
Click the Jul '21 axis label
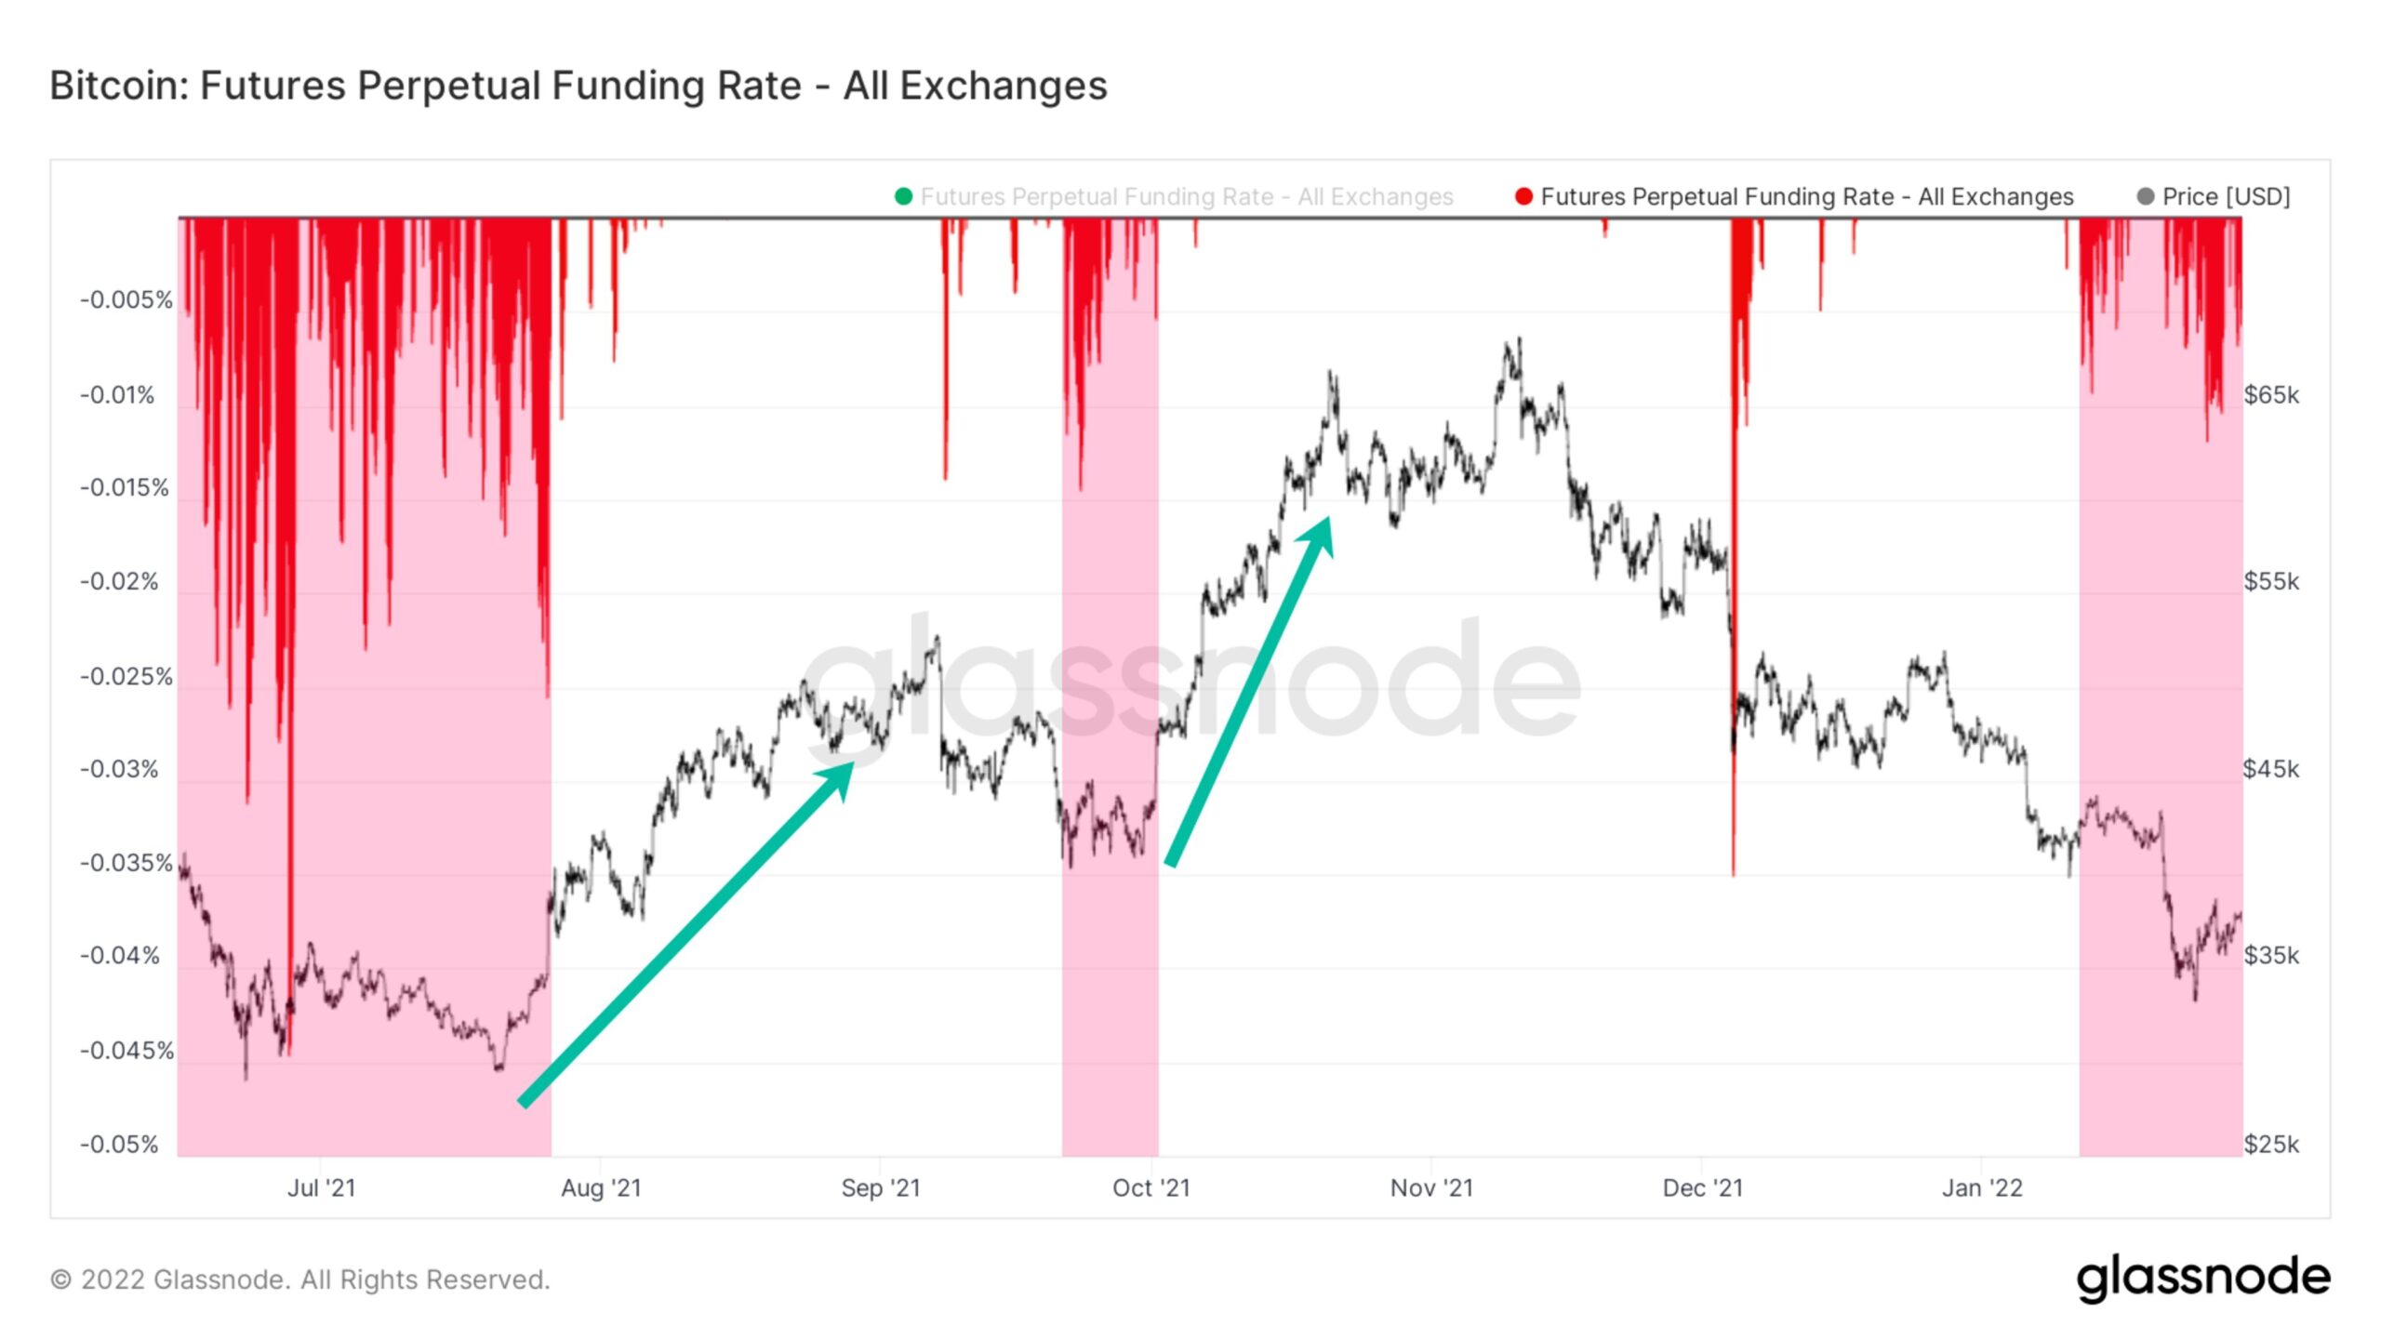(x=321, y=1187)
